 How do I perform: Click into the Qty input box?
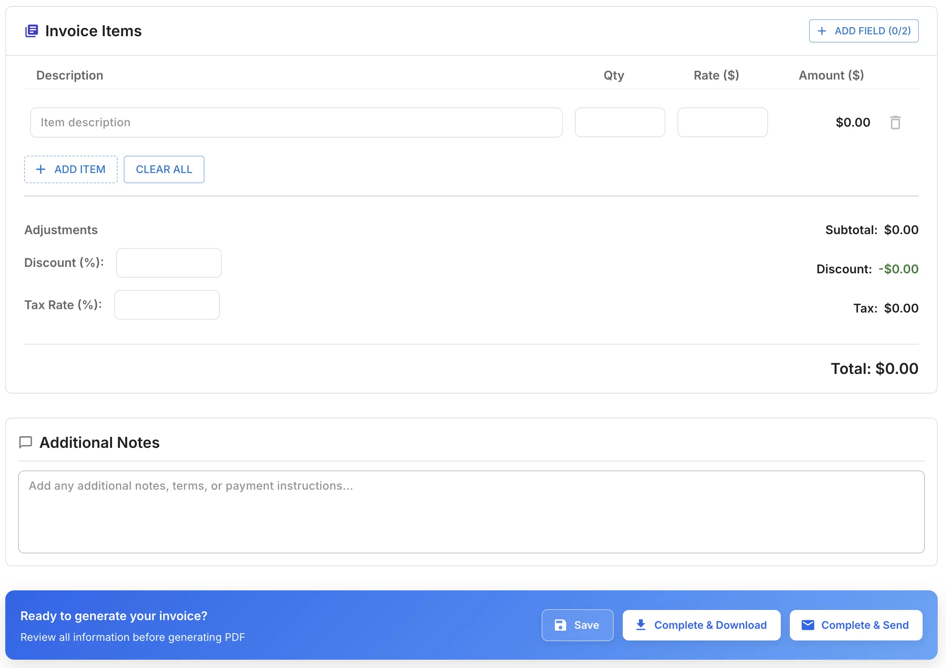[x=620, y=123]
